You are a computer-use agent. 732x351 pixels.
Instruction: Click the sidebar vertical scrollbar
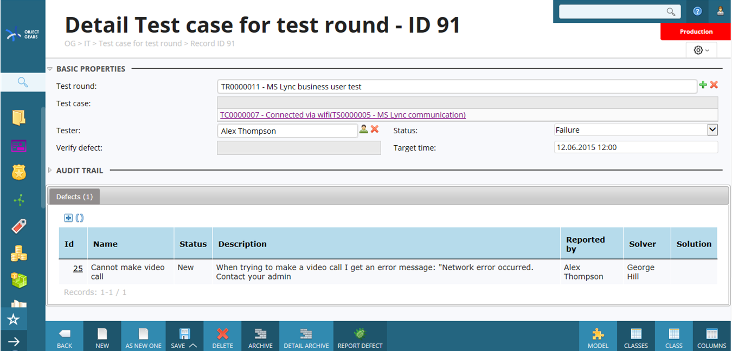click(42, 157)
